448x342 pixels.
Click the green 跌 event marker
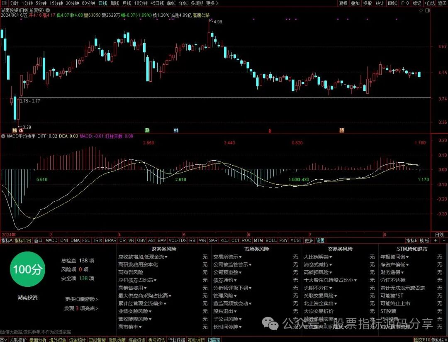147,130
